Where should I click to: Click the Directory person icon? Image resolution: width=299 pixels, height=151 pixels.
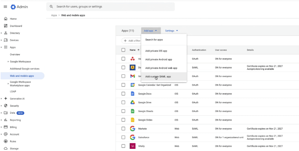click(6, 33)
